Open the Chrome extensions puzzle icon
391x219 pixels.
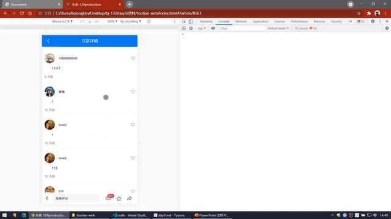(369, 13)
